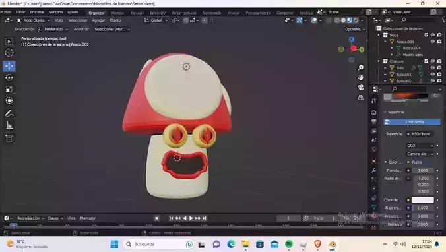Toggle the Champy collection exclude checkbox
This screenshot has width=446, height=252.
[x=426, y=61]
